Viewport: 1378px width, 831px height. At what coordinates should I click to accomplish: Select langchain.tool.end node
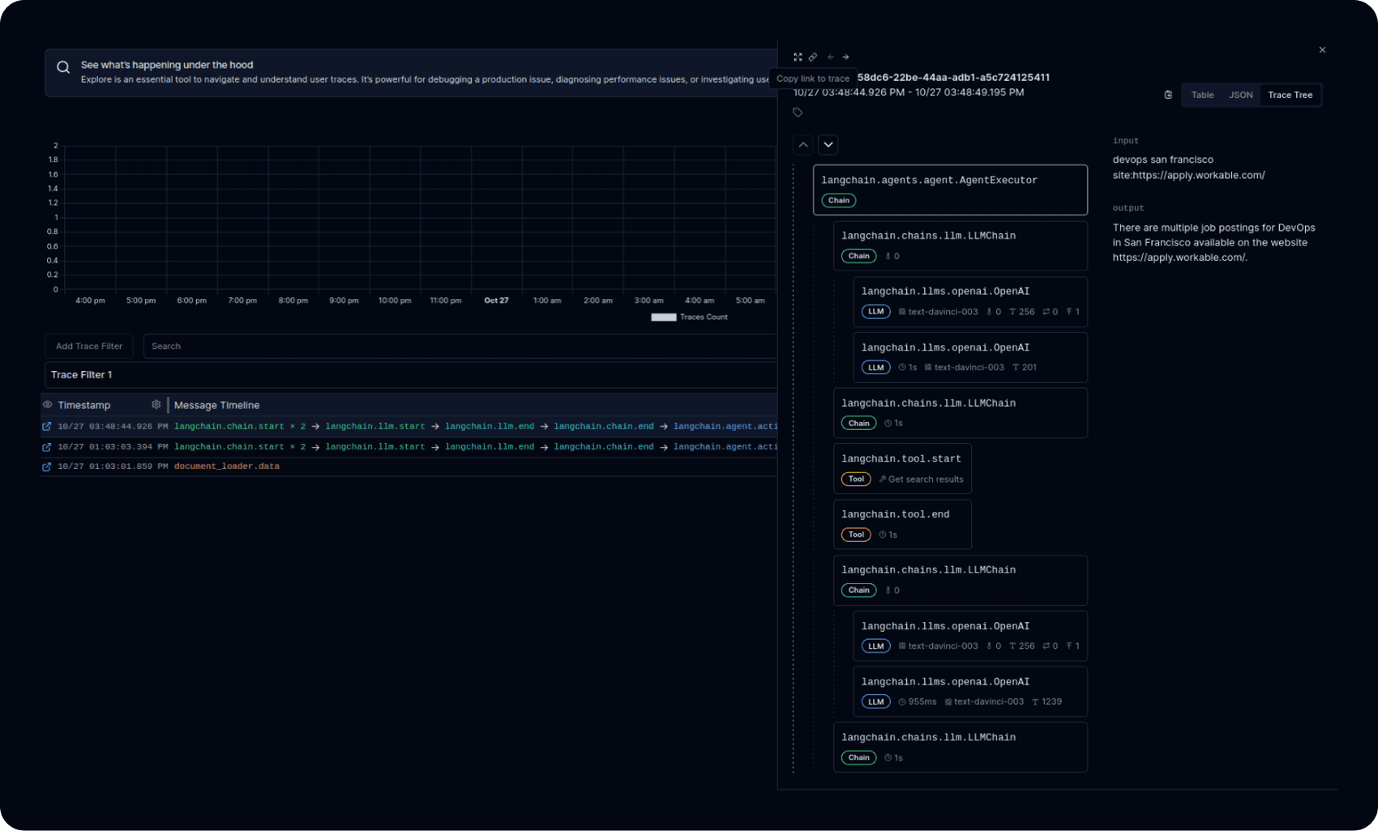click(x=902, y=524)
